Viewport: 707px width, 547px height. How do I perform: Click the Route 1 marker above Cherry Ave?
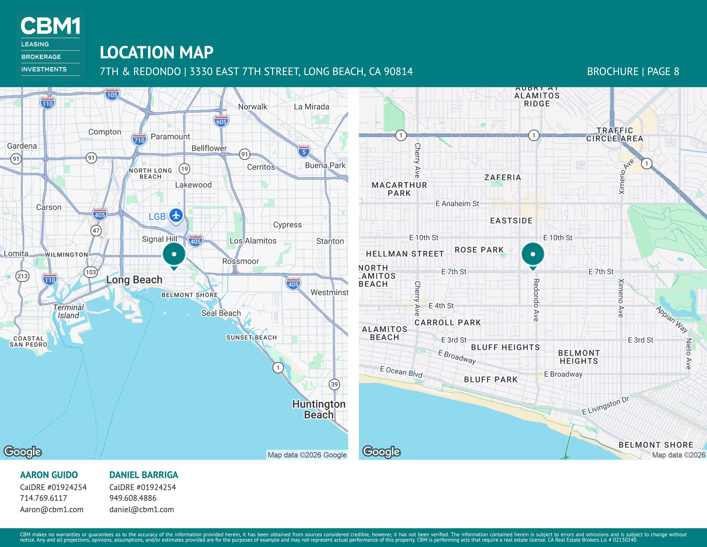pyautogui.click(x=401, y=135)
